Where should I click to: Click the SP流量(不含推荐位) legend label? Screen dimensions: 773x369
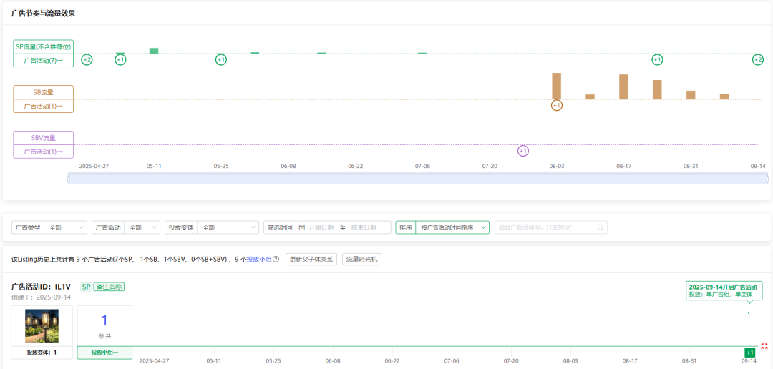pyautogui.click(x=44, y=46)
